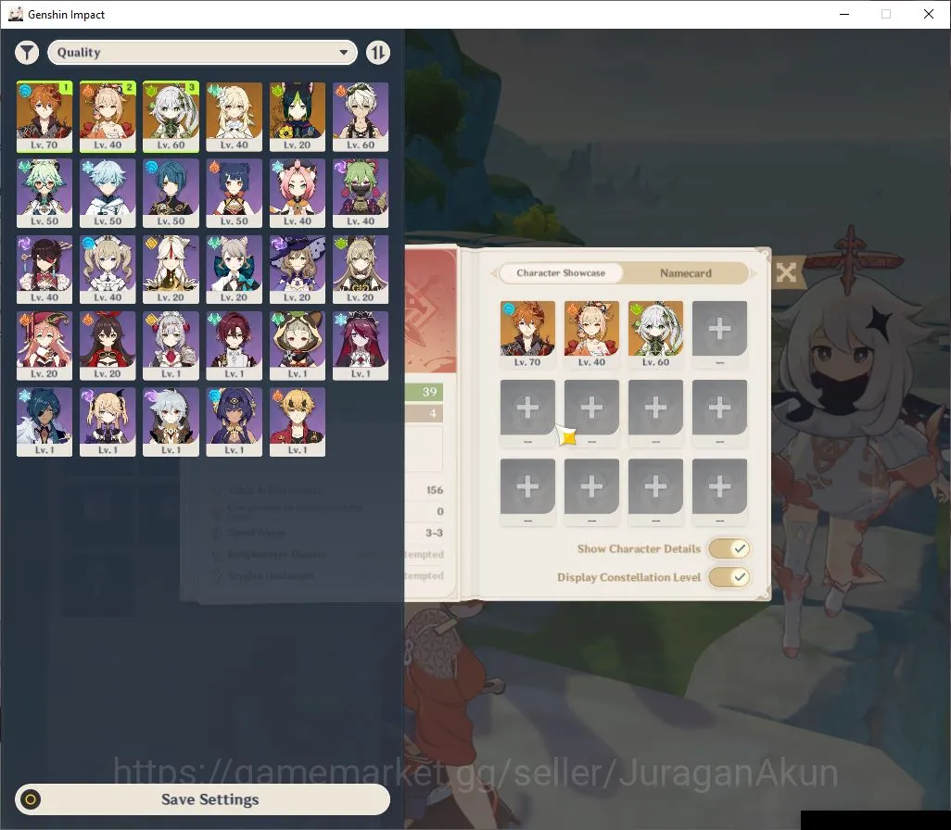Select Chongyun Lv. 50 portrait
The width and height of the screenshot is (951, 830).
coord(108,193)
